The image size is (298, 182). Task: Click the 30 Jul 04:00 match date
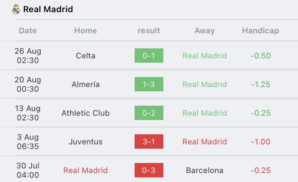[28, 170]
